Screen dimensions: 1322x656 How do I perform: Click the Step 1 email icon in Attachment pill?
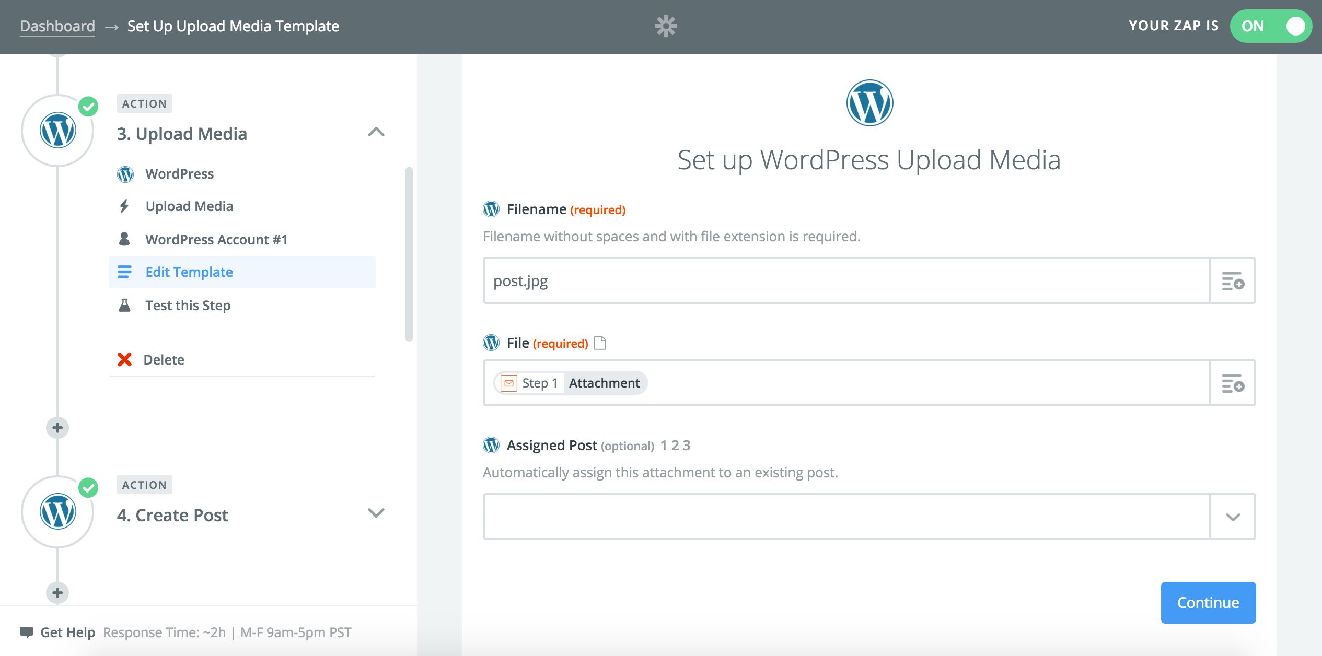pyautogui.click(x=509, y=383)
